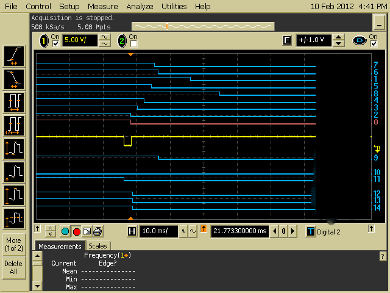The width and height of the screenshot is (390, 293).
Task: Toggle digital channels On checkbox
Action: 374,44
